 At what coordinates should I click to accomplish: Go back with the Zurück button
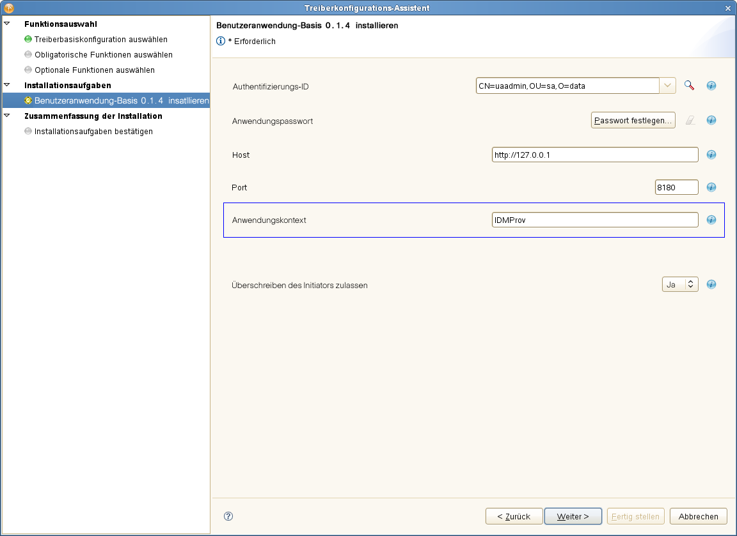(514, 516)
